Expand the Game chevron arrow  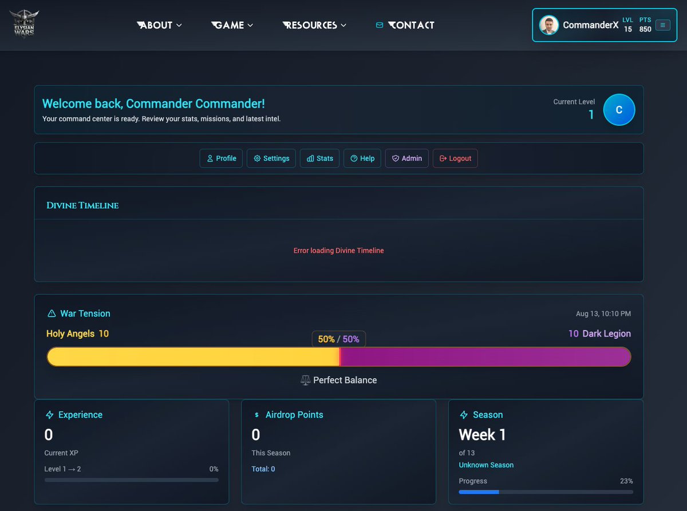[250, 25]
